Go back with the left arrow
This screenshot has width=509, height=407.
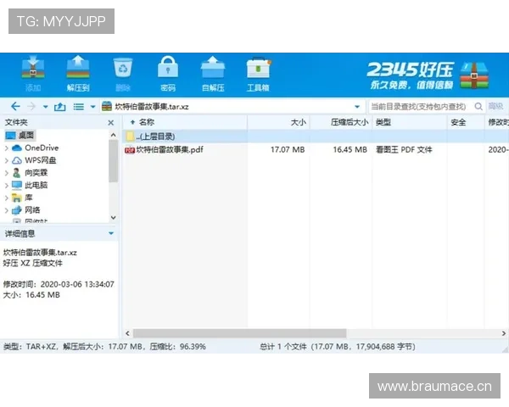coord(15,107)
